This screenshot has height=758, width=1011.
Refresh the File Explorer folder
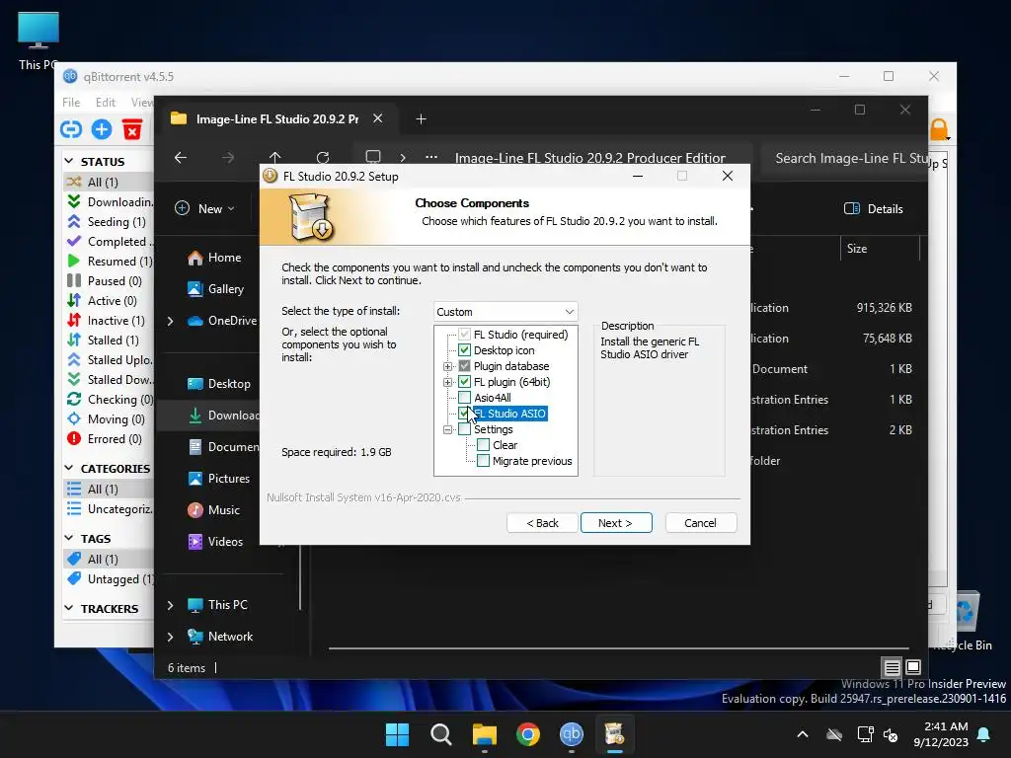pyautogui.click(x=323, y=158)
